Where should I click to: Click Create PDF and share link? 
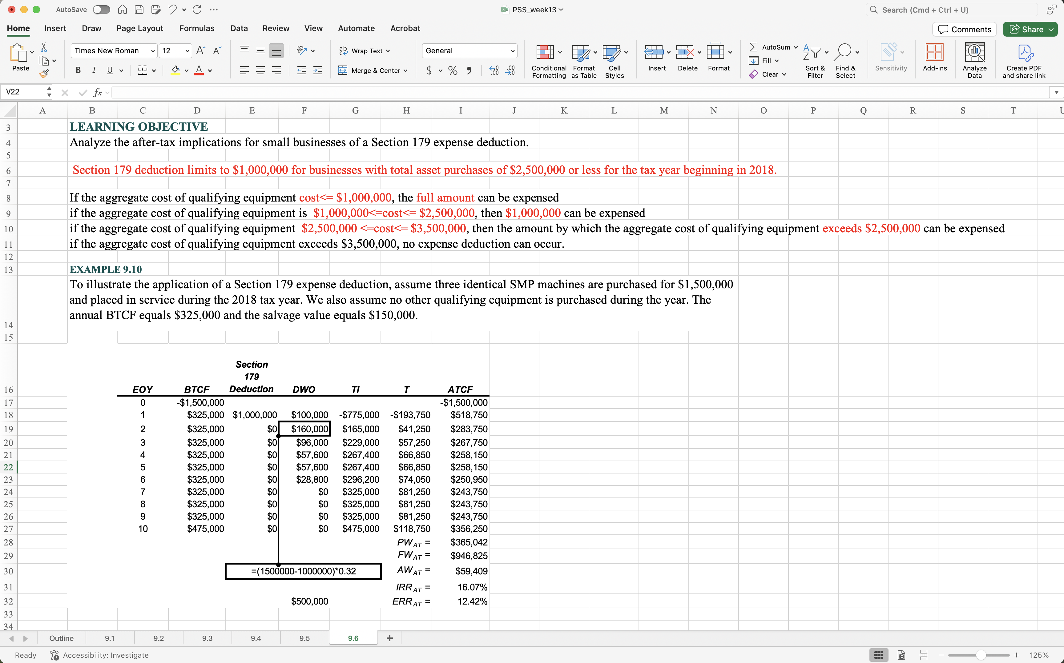1024,61
